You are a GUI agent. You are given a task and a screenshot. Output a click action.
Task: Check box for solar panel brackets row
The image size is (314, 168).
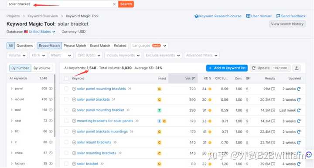click(x=66, y=99)
